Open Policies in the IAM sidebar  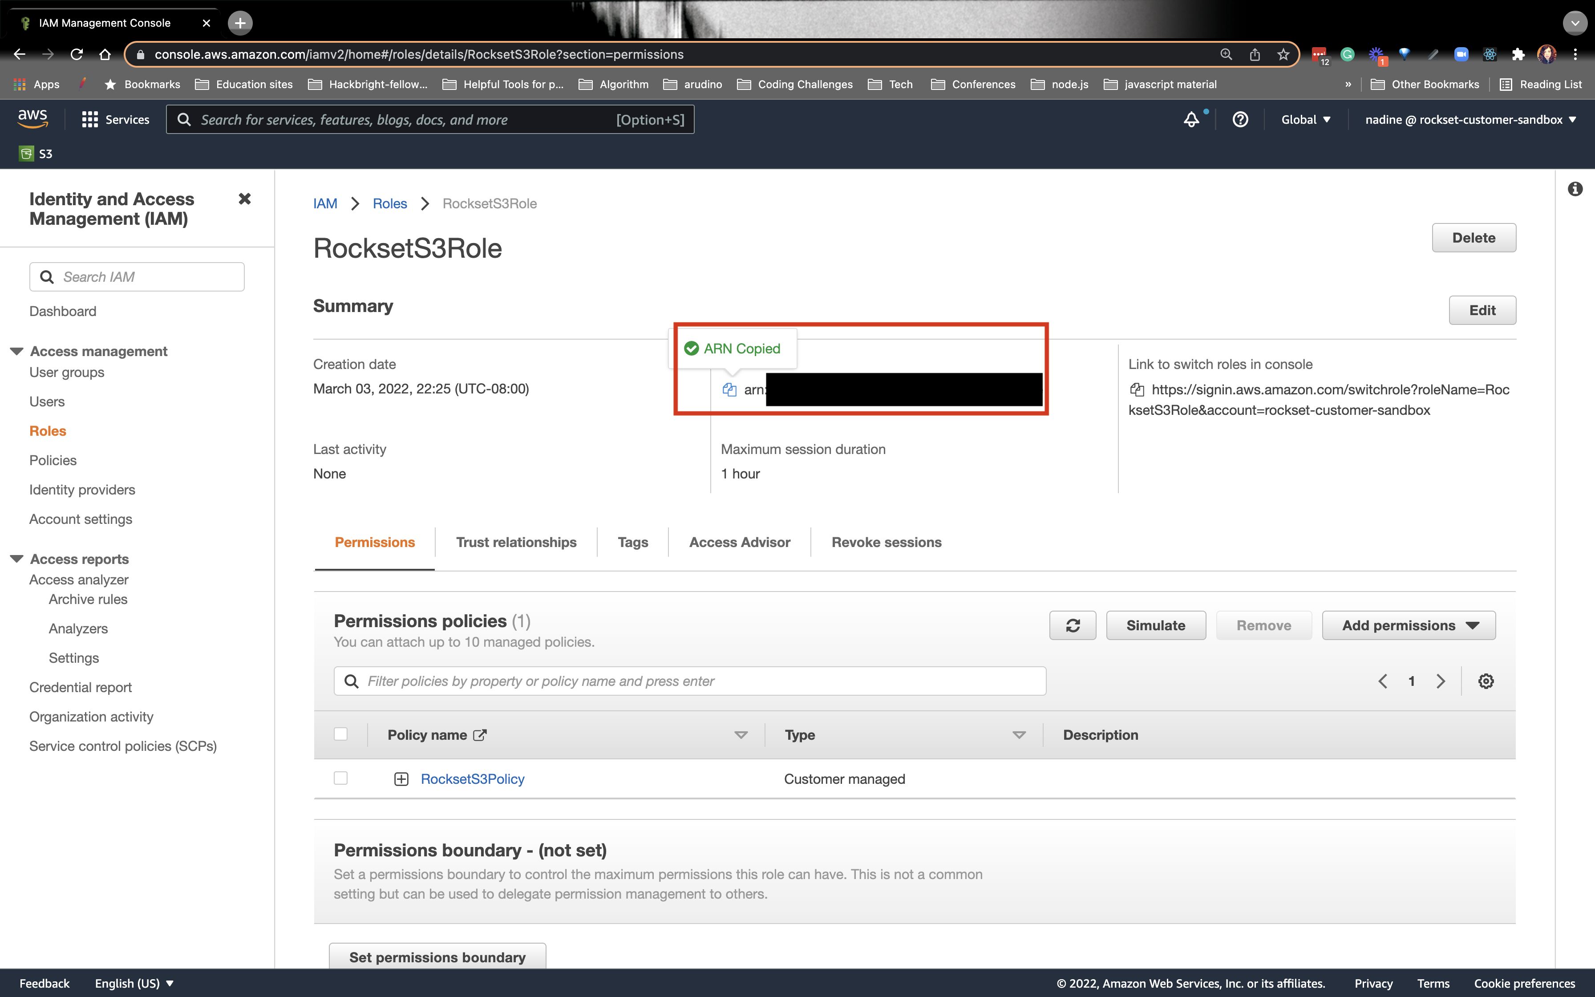click(53, 460)
